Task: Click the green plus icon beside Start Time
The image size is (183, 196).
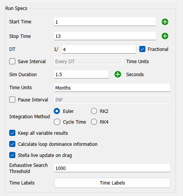Action: tap(165, 22)
